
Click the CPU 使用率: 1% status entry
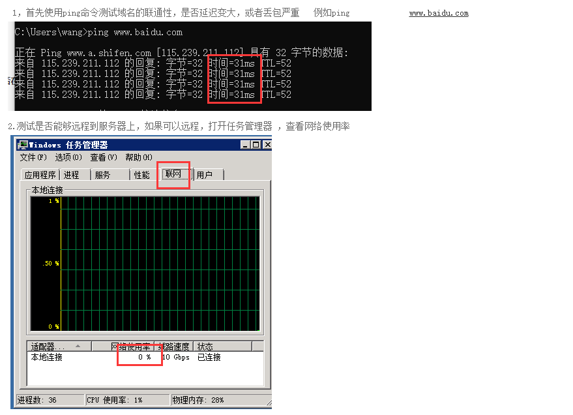pos(127,400)
